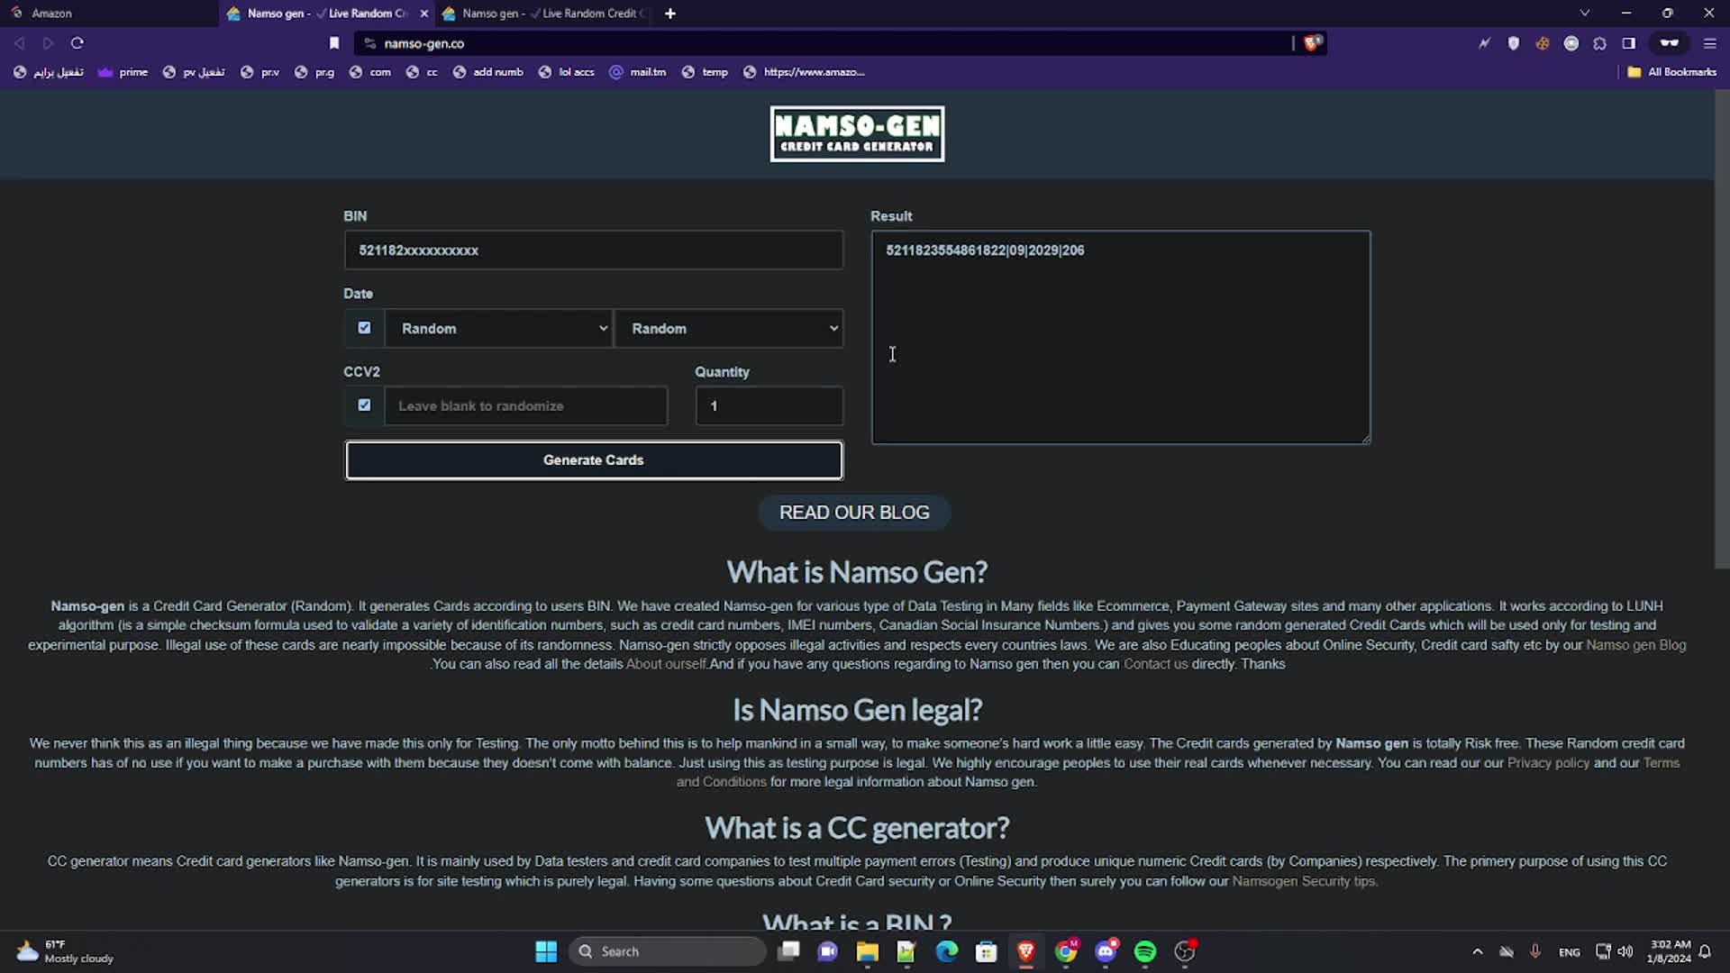This screenshot has width=1730, height=973.
Task: Expand the tab search chevron near window controls
Action: 1584,13
